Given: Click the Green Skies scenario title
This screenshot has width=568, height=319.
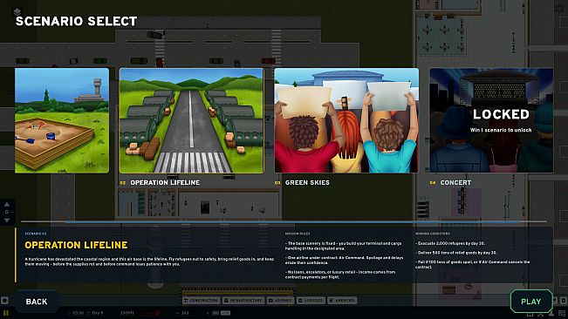Looking at the screenshot, I should 307,183.
